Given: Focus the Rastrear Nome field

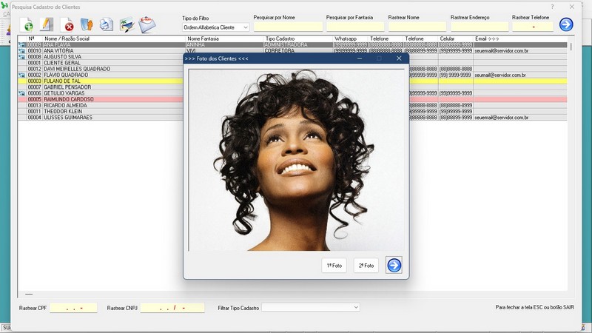Looking at the screenshot, I should click(x=417, y=27).
